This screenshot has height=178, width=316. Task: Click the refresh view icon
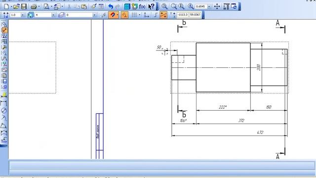[x=234, y=6]
